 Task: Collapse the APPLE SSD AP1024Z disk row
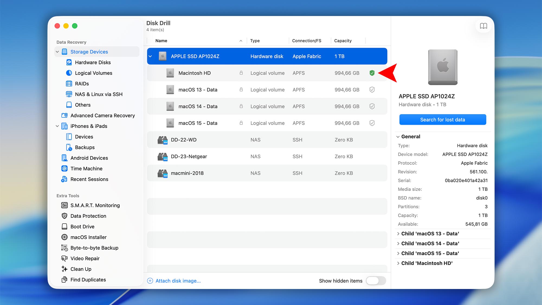click(x=150, y=56)
